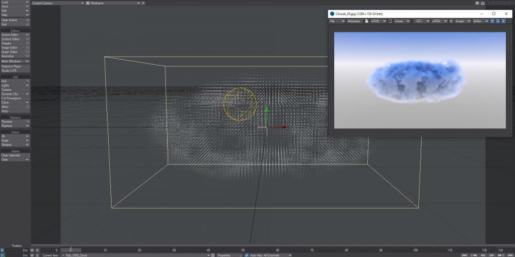
Task: Toggle the blue channel B button
Action: (503, 21)
